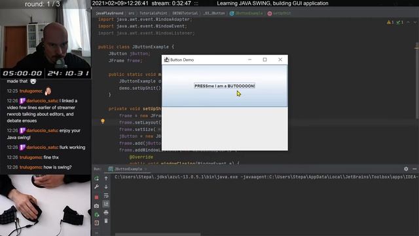The image size is (419, 236).
Task: Click the 'import java.awt.event.WindowEvent;' line
Action: pos(143,26)
